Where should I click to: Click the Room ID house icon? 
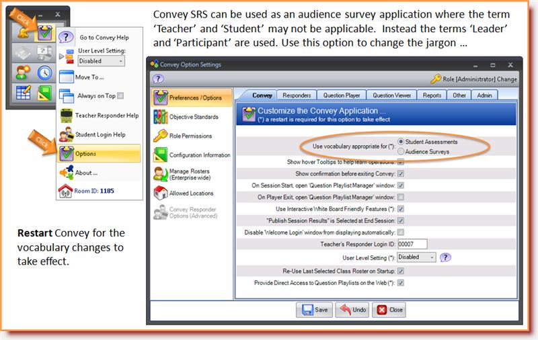[x=65, y=191]
